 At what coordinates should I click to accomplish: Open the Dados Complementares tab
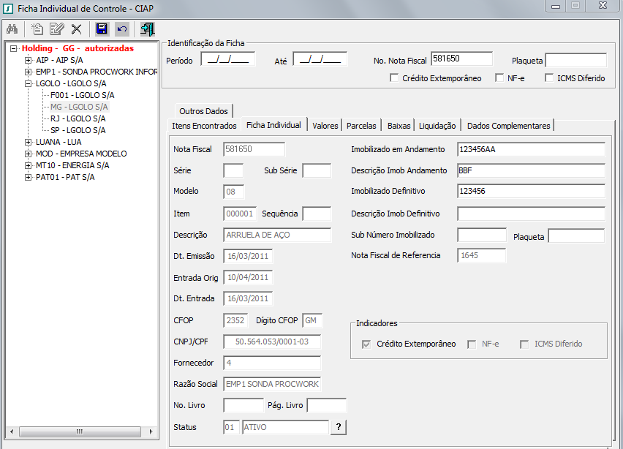click(508, 126)
